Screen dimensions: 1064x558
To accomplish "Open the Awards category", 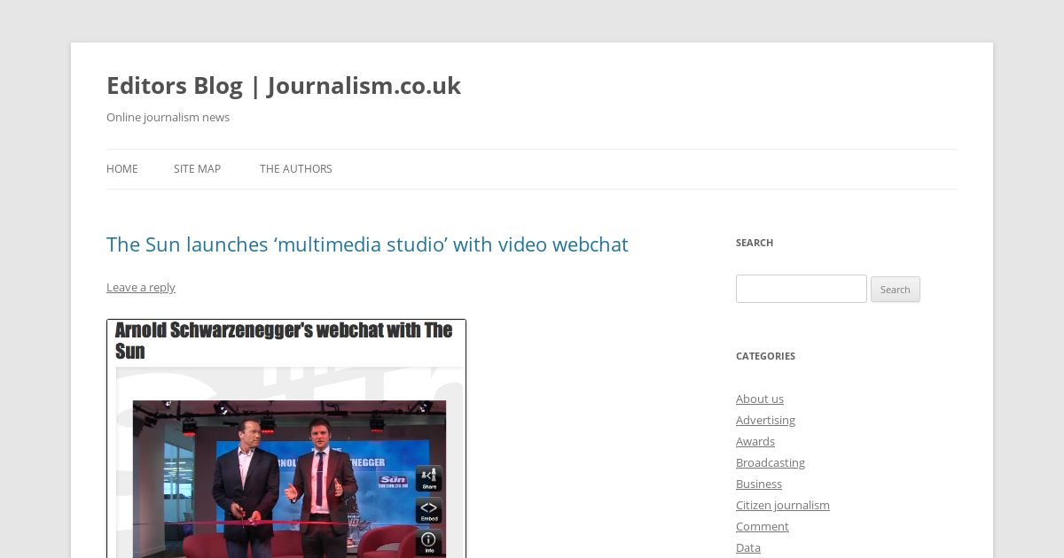I will (755, 441).
